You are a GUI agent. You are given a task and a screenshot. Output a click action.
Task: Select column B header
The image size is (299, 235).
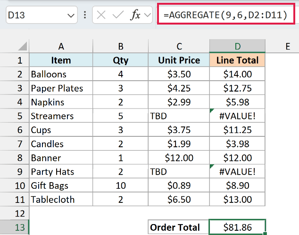coord(121,46)
